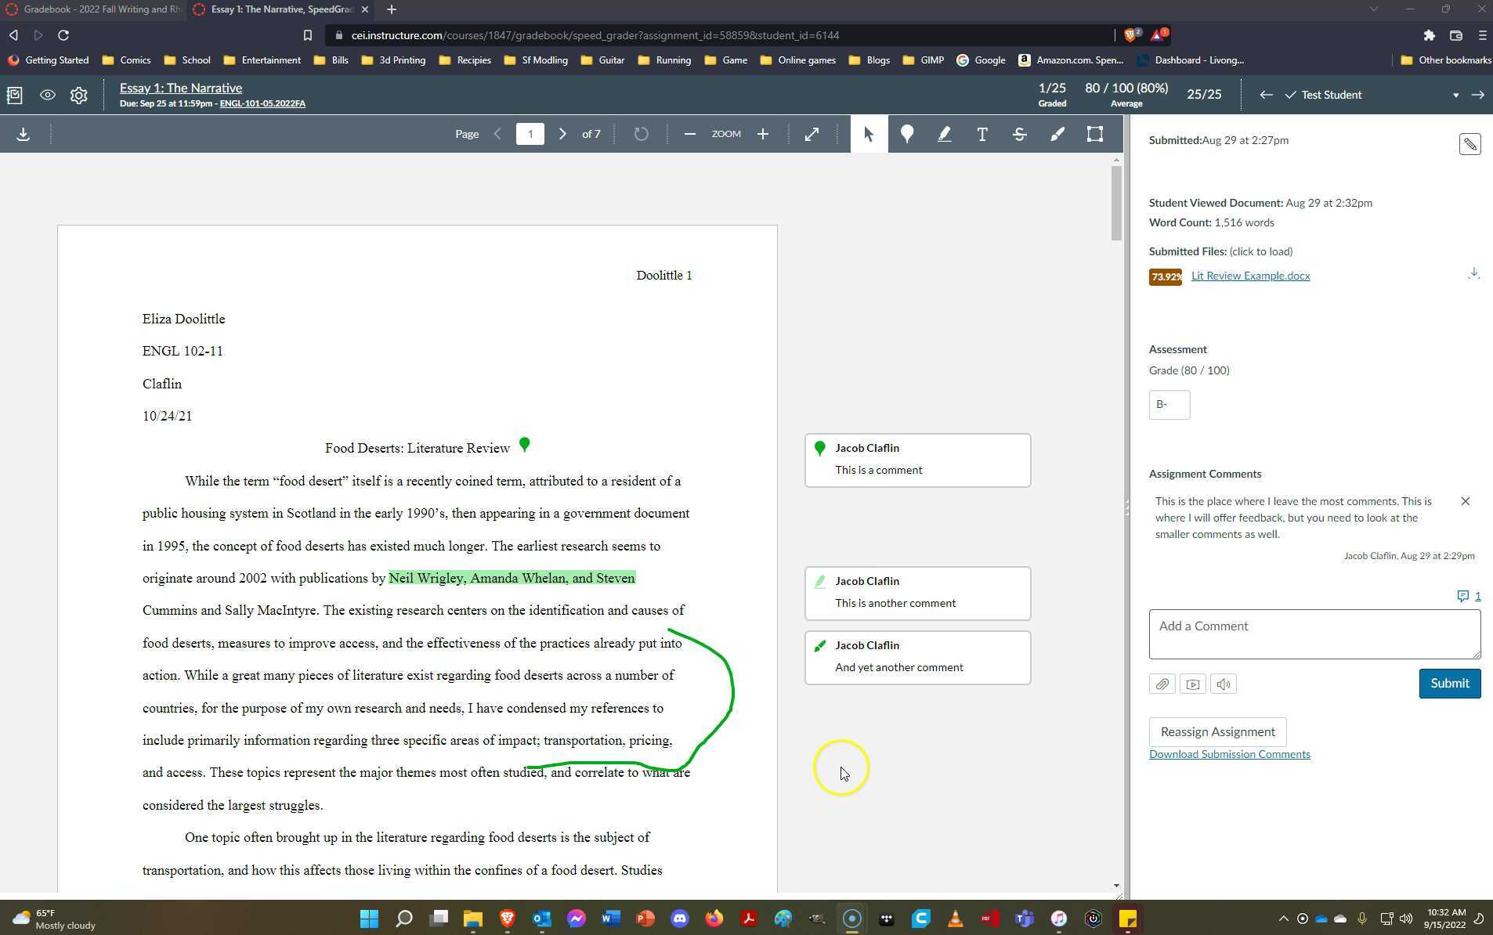Viewport: 1493px width, 935px height.
Task: Record an audio comment
Action: (1223, 684)
